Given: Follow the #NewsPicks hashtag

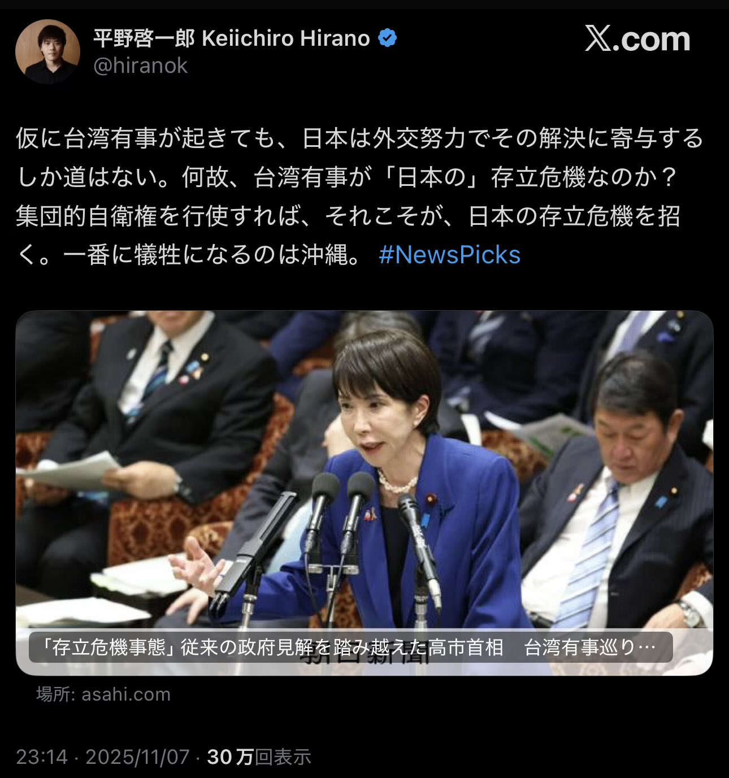Looking at the screenshot, I should click(449, 255).
